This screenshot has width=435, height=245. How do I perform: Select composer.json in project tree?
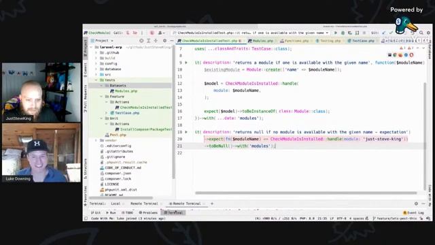click(118, 174)
